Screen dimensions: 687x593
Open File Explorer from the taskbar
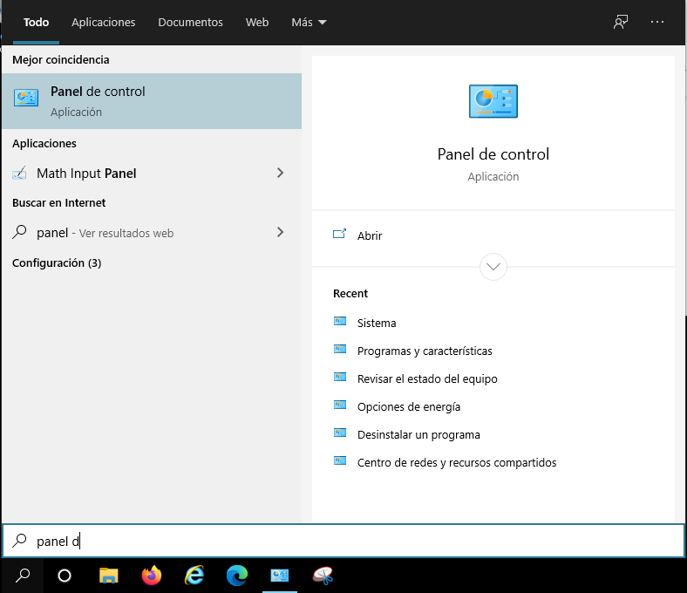click(x=108, y=576)
